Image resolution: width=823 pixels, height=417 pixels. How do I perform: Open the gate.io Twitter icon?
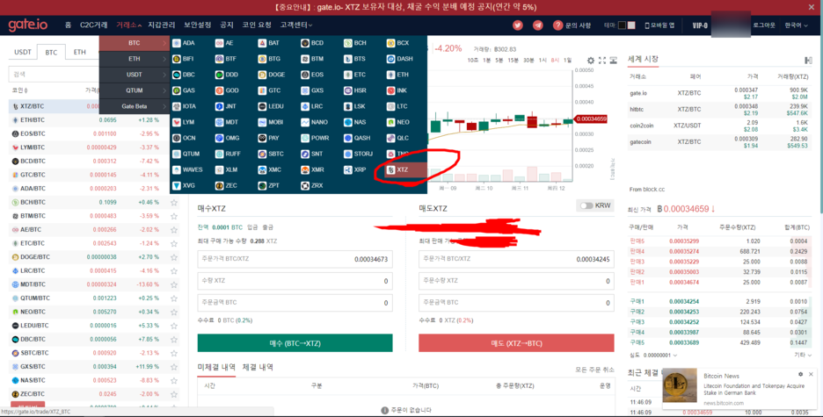pos(518,25)
